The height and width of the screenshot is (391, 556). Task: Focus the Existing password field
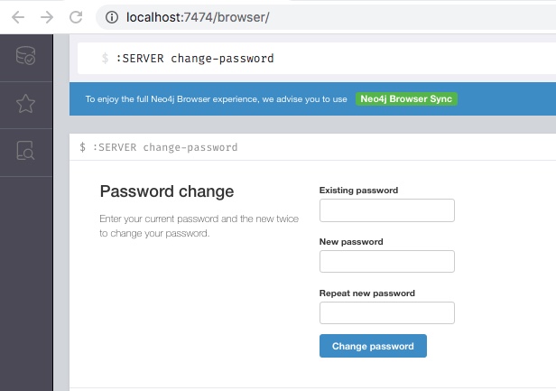tap(386, 210)
